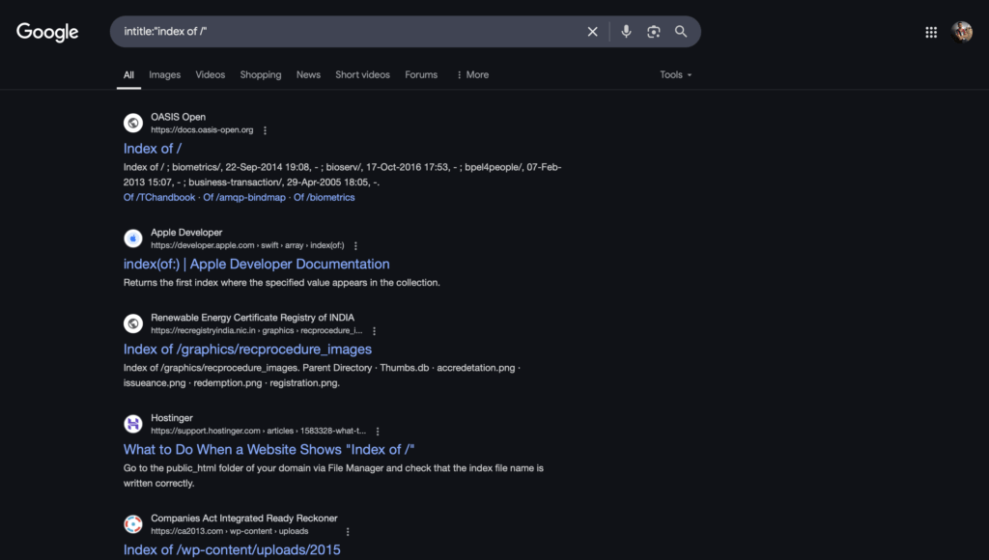Click the Apple Developer site favicon
This screenshot has height=560, width=989.
tap(133, 238)
